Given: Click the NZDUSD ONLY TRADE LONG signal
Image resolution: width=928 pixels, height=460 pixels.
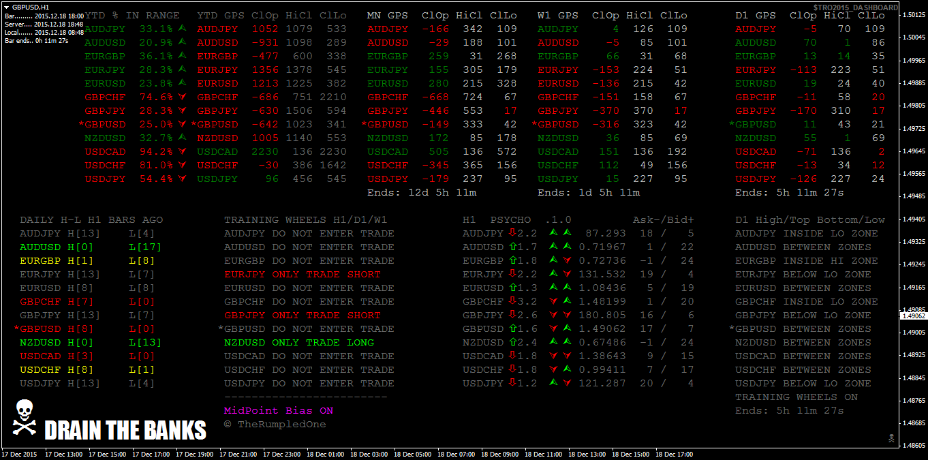Looking at the screenshot, I should pyautogui.click(x=299, y=343).
